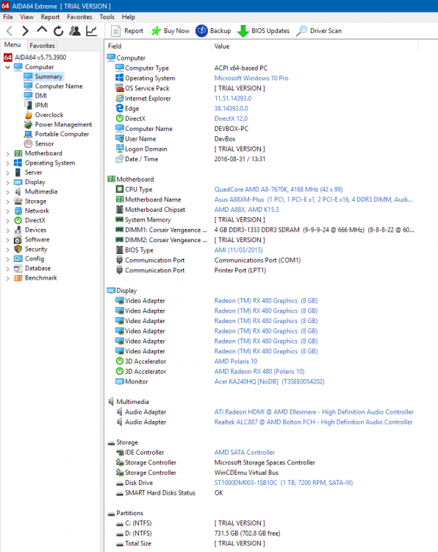
Task: Open the Tools menu
Action: tap(107, 17)
